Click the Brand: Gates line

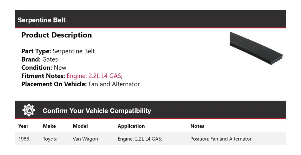coord(40,59)
